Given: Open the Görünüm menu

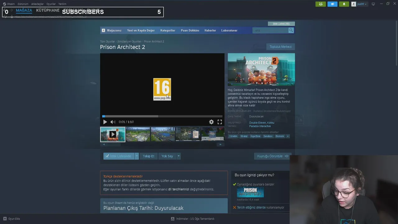Looking at the screenshot, I should pyautogui.click(x=23, y=4).
